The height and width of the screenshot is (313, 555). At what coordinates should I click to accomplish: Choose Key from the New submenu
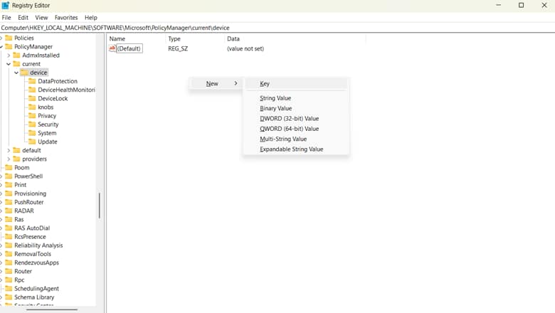(x=265, y=84)
